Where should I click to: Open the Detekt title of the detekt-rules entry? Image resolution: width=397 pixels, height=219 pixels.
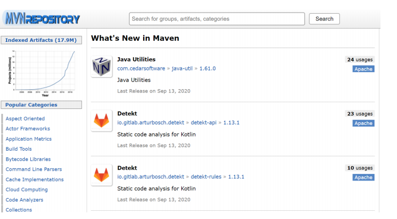point(127,168)
